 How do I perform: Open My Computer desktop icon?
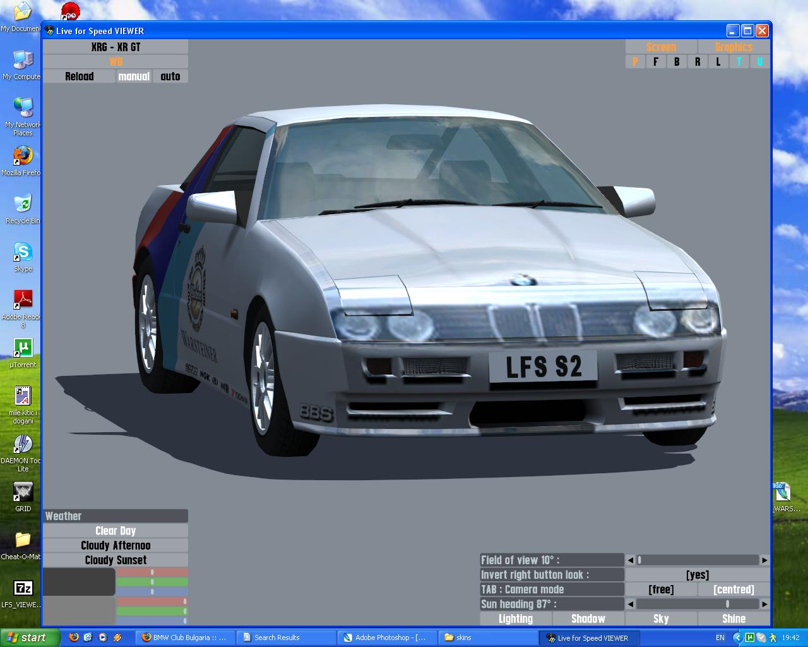tap(21, 65)
